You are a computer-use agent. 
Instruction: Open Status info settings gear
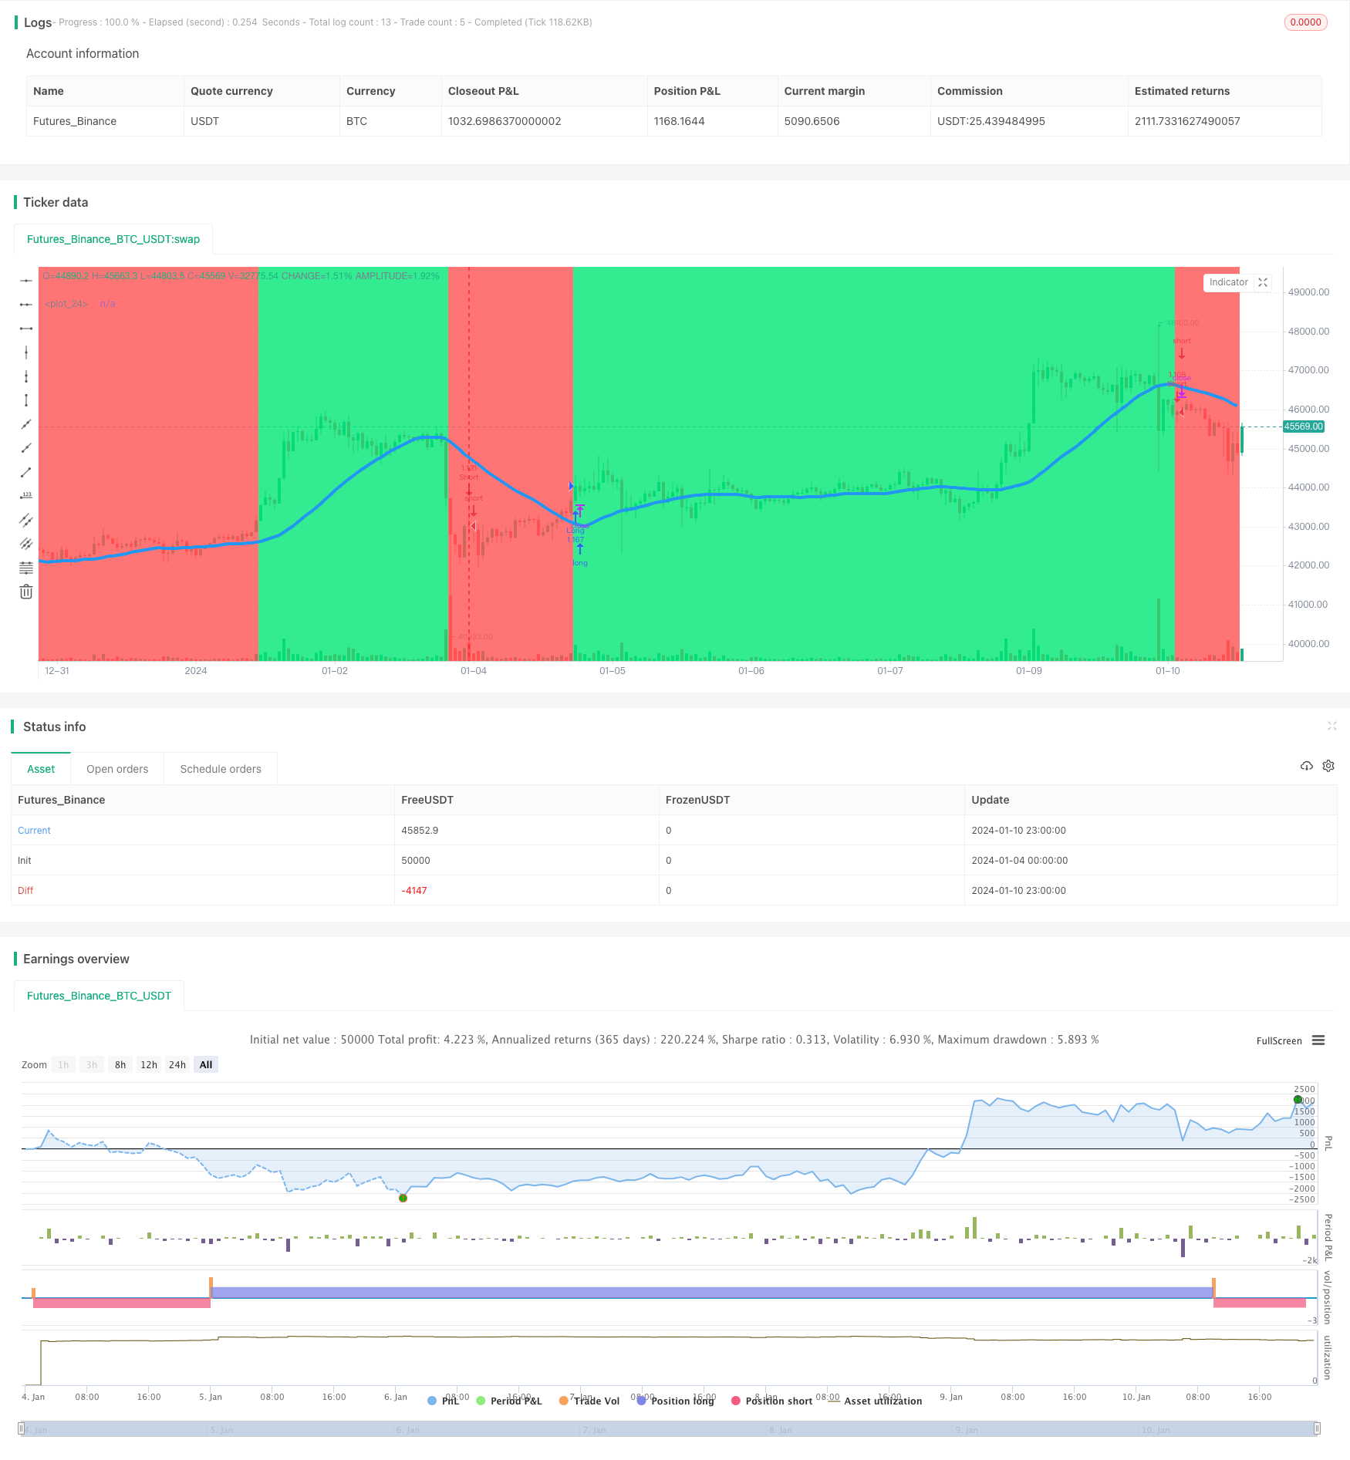tap(1328, 766)
